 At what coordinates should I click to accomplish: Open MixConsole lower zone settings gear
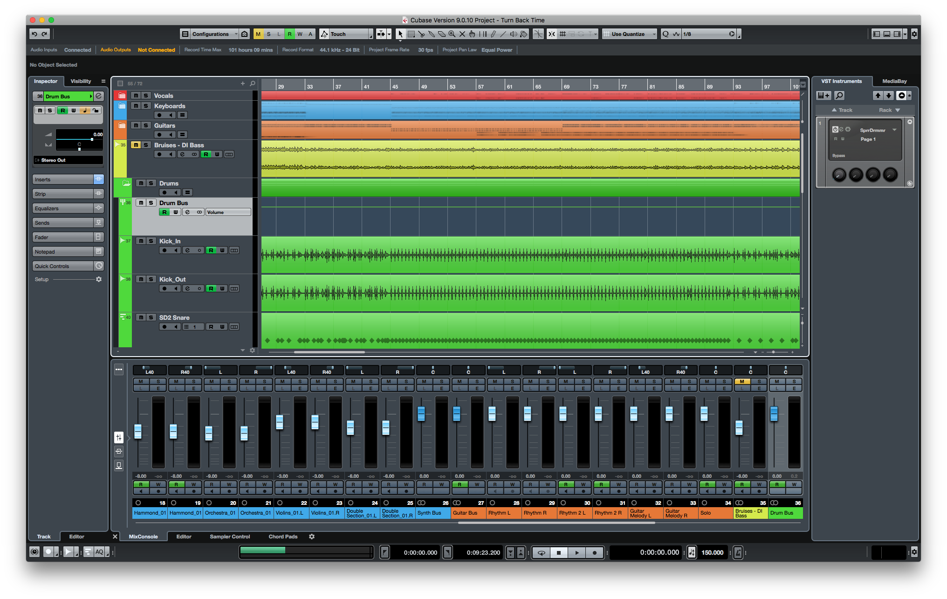(x=312, y=537)
